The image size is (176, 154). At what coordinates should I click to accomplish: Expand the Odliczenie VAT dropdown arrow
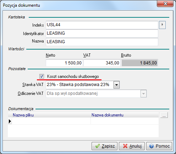pos(143,93)
